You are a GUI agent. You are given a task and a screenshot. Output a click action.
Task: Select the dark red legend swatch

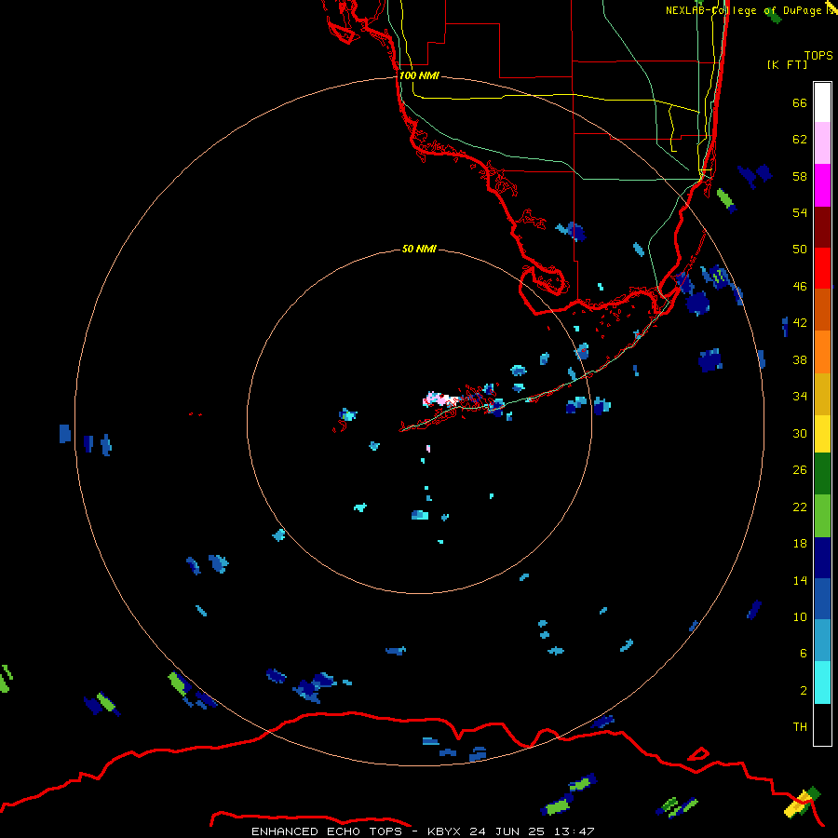click(x=822, y=227)
